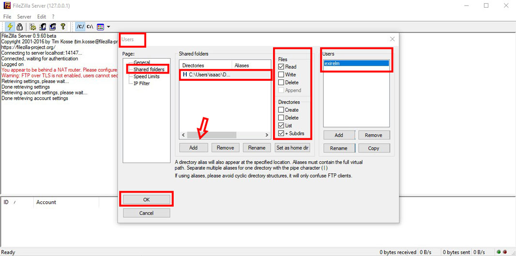The width and height of the screenshot is (516, 256).
Task: Click Add button under Users list
Action: click(339, 135)
